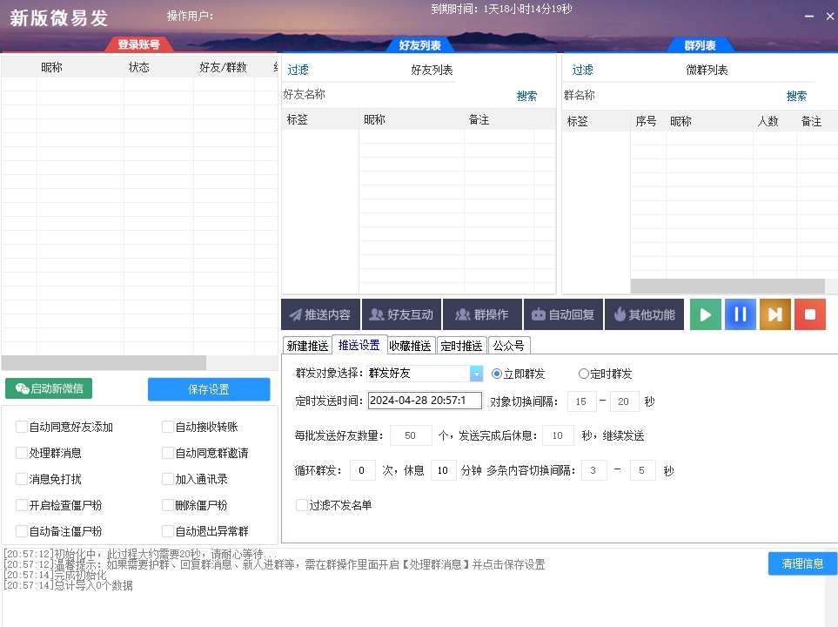This screenshot has width=838, height=627.
Task: Switch to the 定时推送 tab
Action: [x=460, y=345]
